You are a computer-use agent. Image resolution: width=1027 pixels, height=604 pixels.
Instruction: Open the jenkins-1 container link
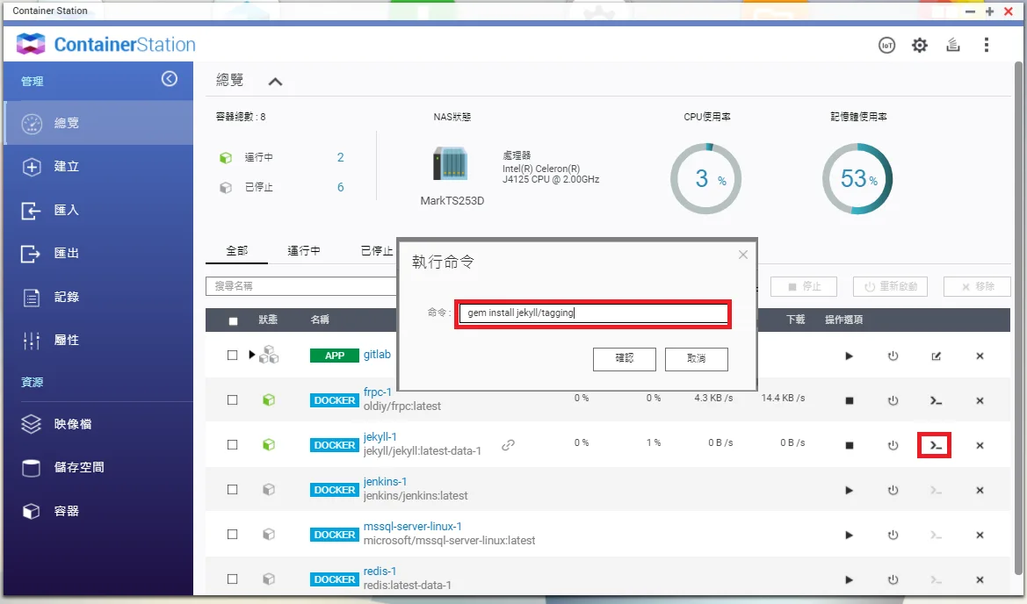[385, 482]
